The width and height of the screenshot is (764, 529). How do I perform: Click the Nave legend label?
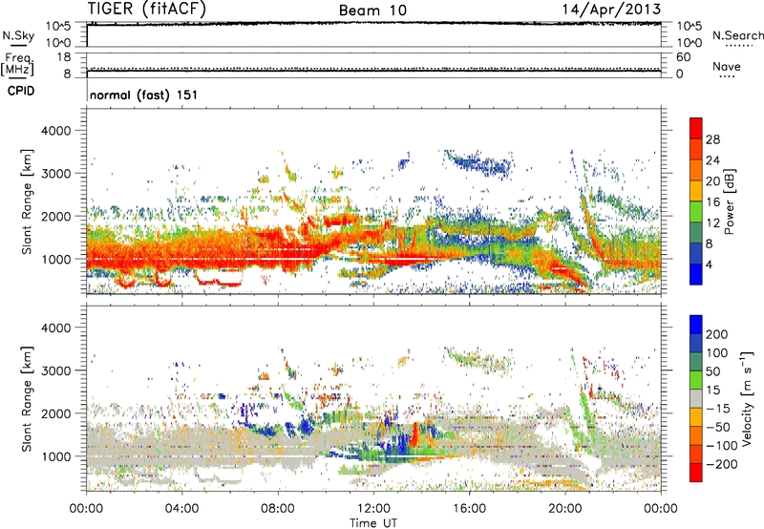point(727,67)
